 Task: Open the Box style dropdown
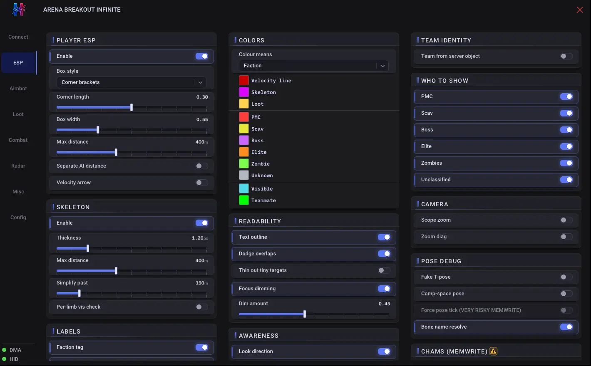[x=132, y=82]
